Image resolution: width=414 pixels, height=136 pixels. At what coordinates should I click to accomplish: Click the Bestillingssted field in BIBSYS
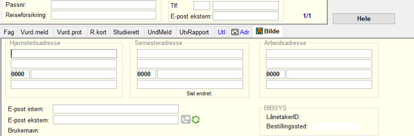(336, 126)
